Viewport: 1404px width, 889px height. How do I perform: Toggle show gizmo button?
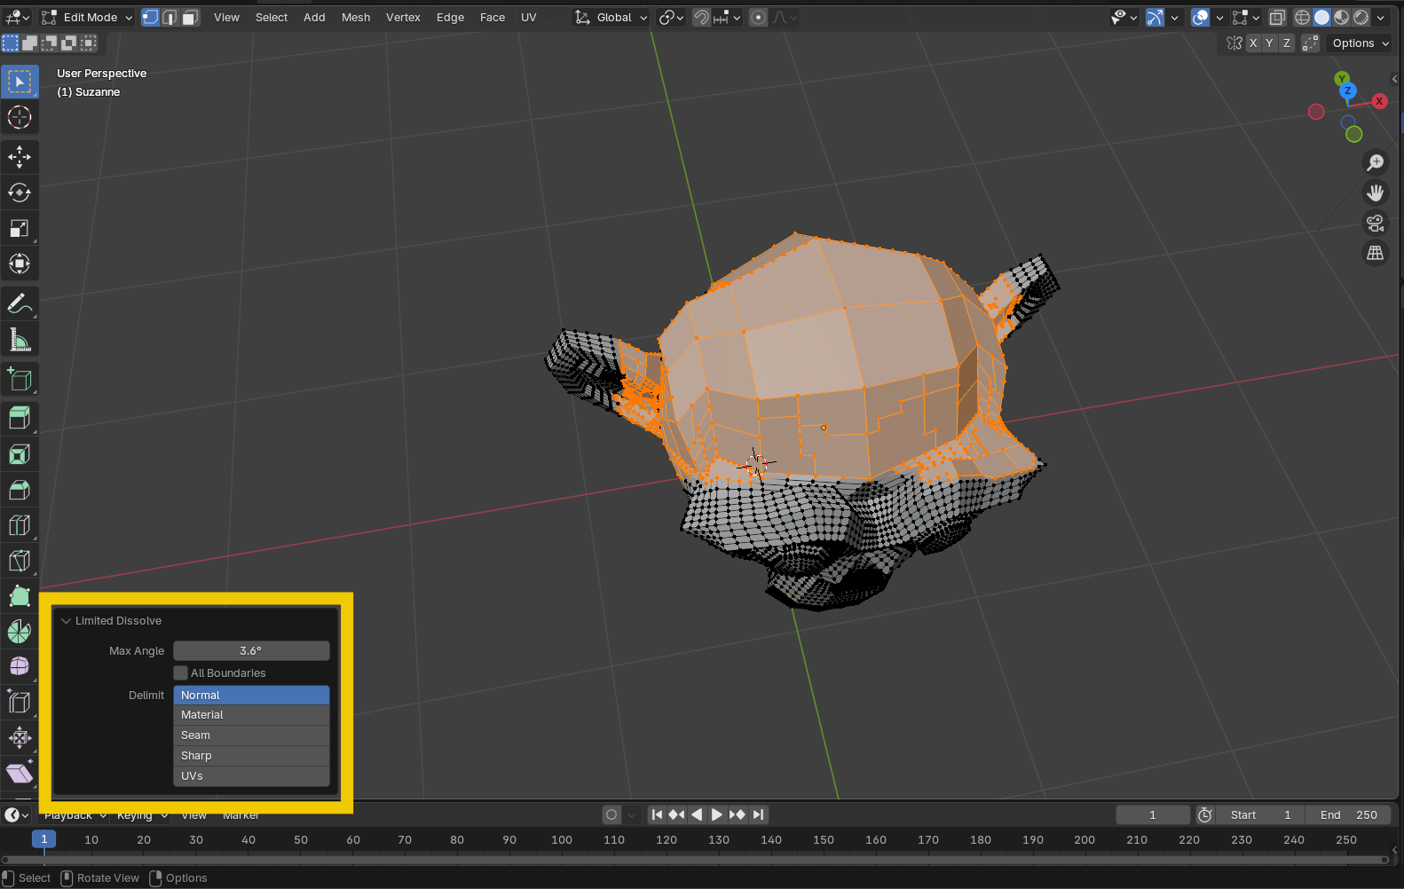click(x=1155, y=17)
